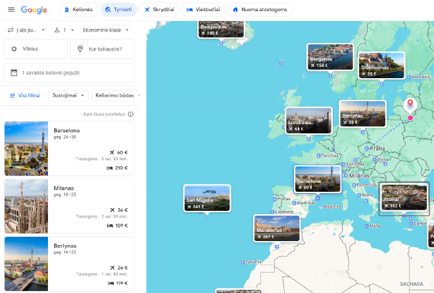
Task: Click the Google logo
Action: [x=34, y=10]
